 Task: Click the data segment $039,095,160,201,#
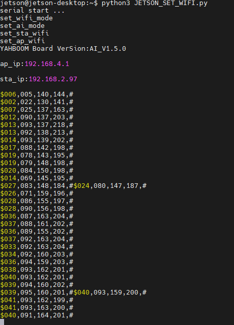[x=37, y=292]
